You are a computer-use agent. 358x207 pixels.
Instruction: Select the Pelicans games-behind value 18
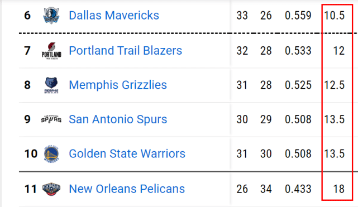pyautogui.click(x=339, y=189)
